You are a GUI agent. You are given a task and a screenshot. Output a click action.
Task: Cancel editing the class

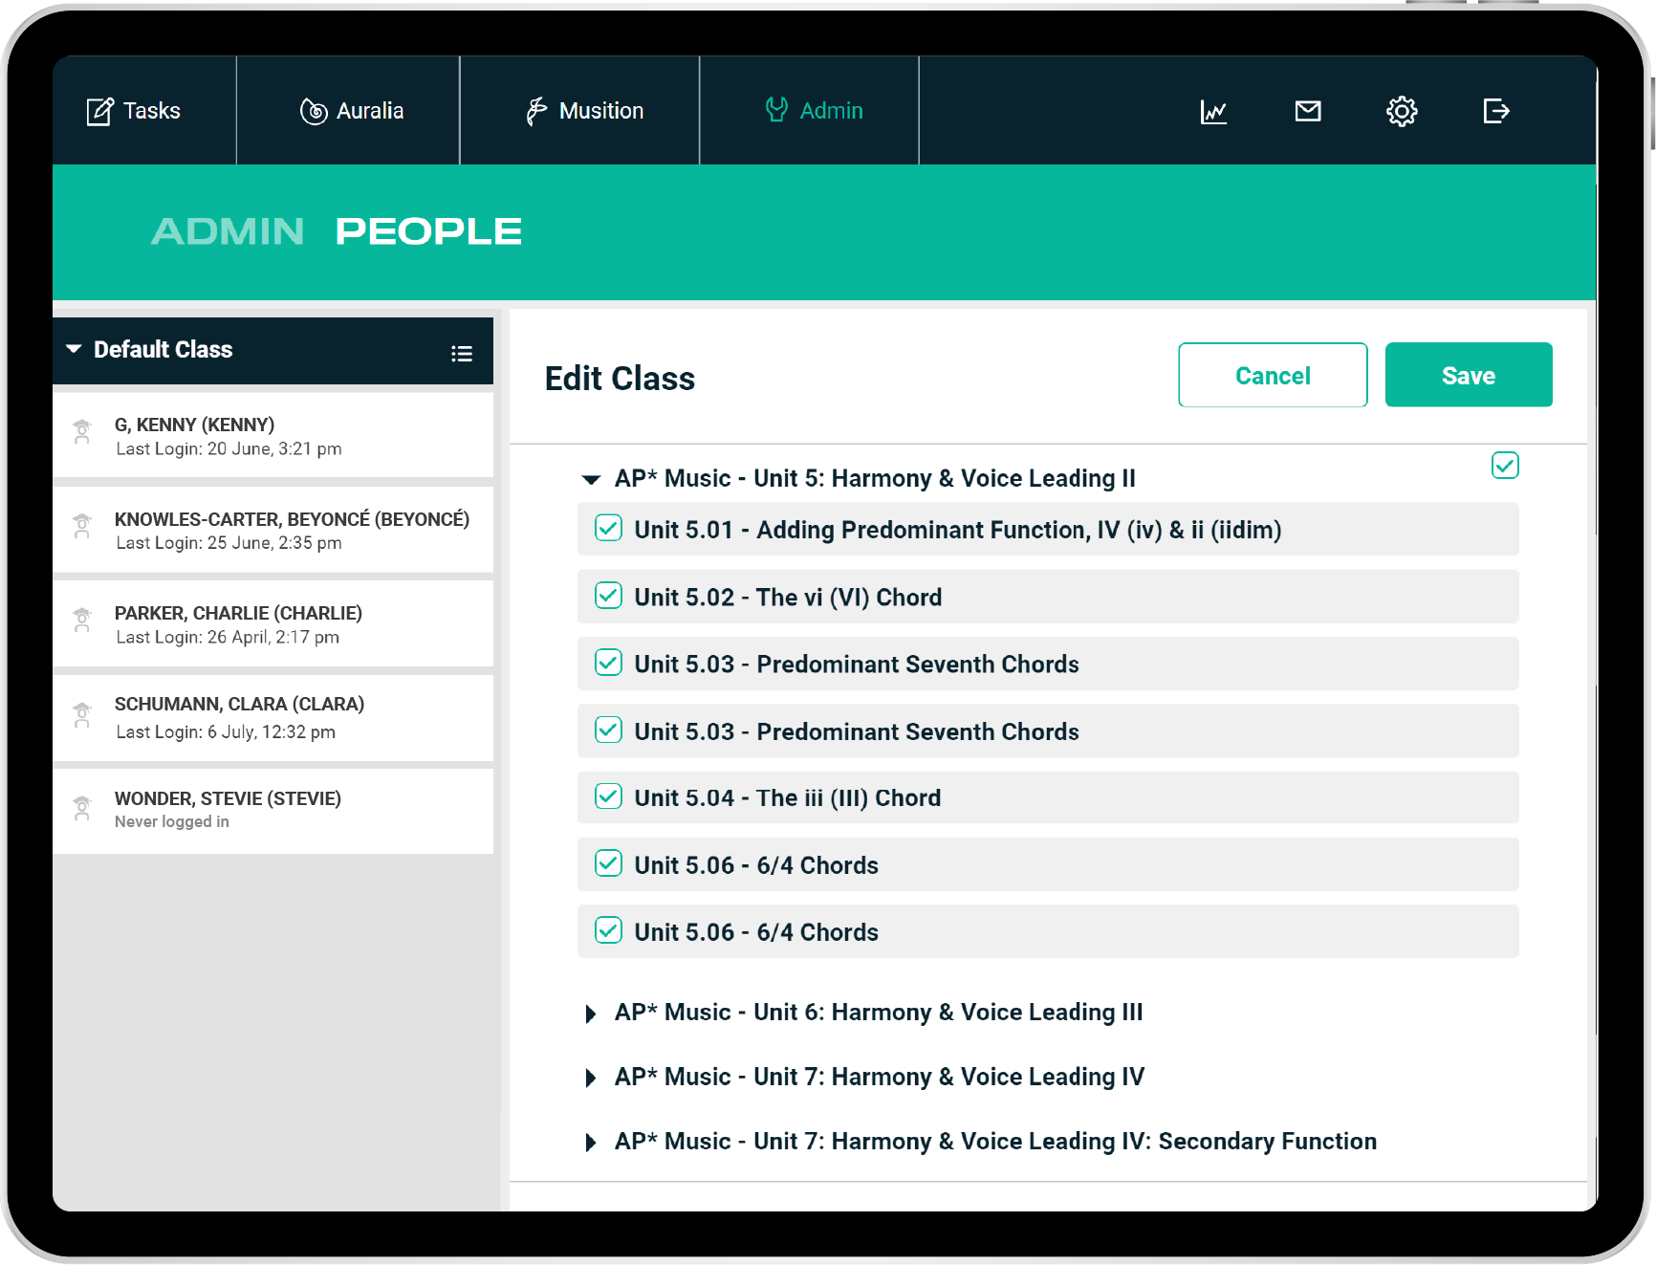tap(1272, 375)
